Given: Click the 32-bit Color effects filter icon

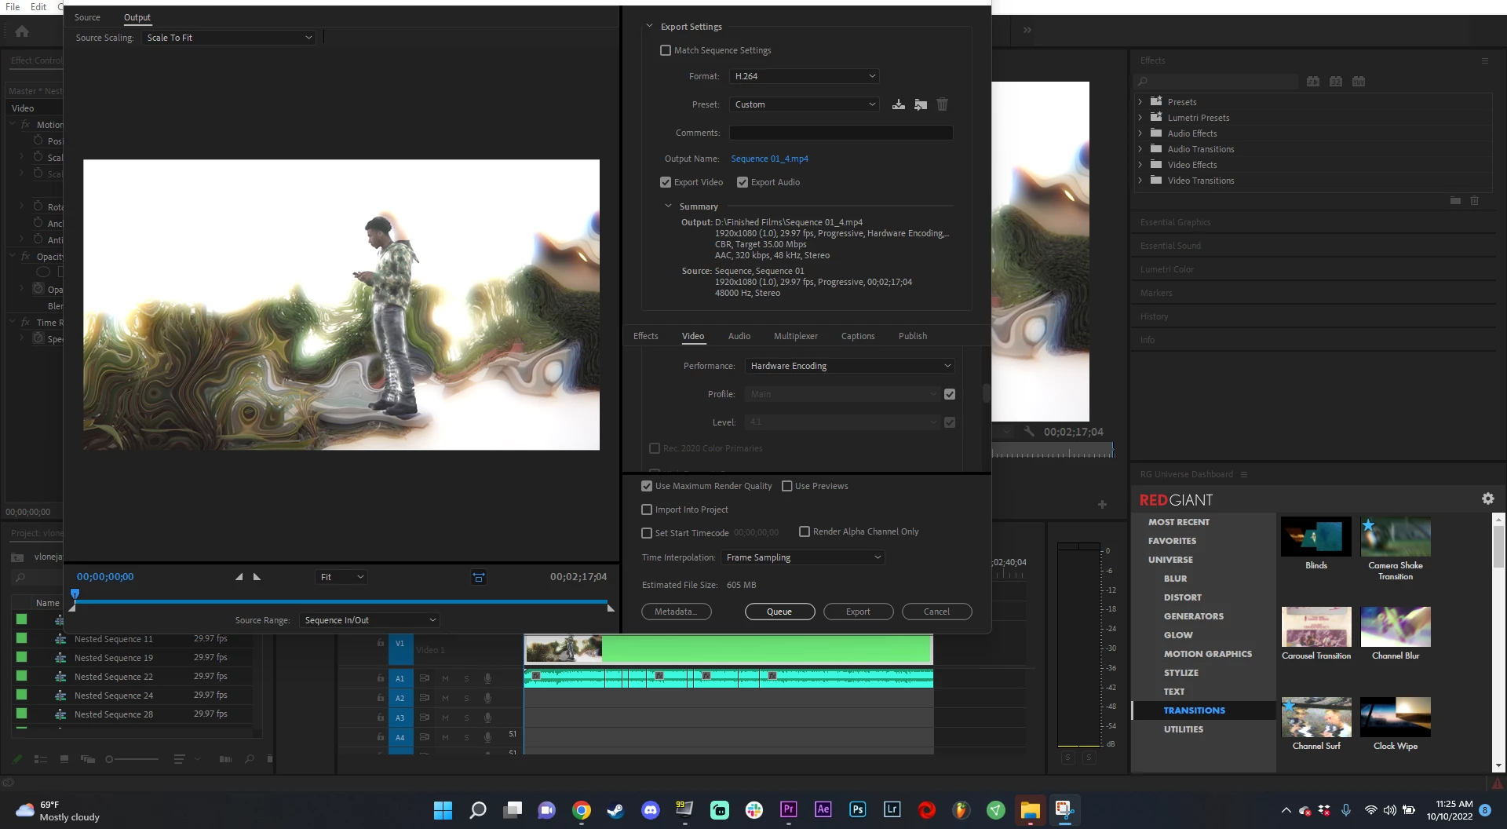Looking at the screenshot, I should tap(1336, 81).
